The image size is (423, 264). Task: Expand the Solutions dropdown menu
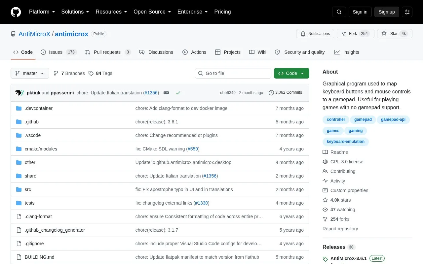(x=75, y=12)
